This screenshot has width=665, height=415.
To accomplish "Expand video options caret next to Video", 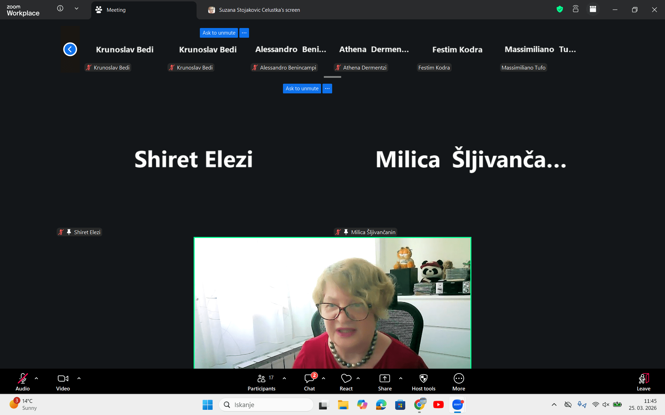I will coord(79,378).
